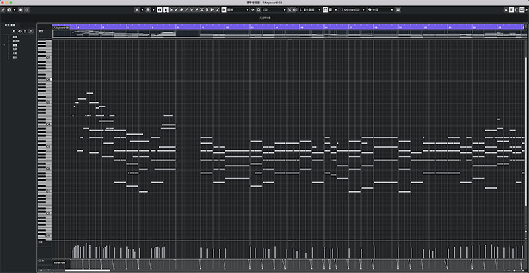Click the horizontal scrollbar thumb at bottom

tap(88, 270)
